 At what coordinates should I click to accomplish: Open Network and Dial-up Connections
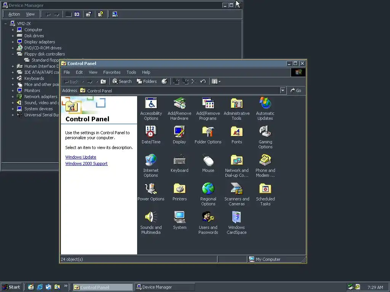pos(237,166)
